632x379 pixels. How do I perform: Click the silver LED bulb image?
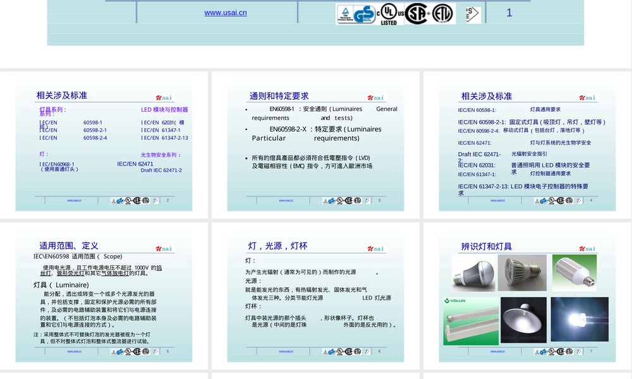click(x=473, y=273)
